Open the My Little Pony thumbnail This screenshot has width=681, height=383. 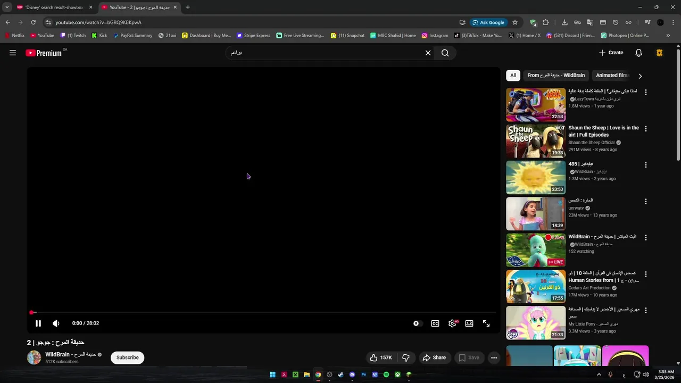pyautogui.click(x=536, y=323)
